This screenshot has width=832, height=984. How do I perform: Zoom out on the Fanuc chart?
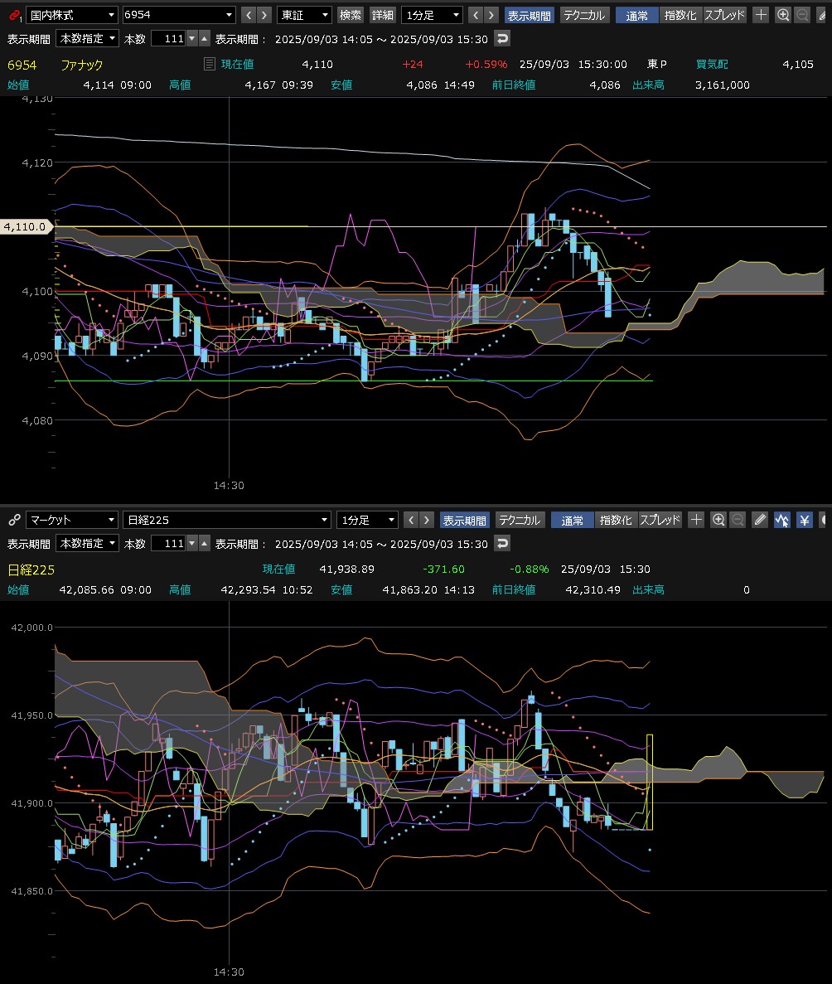click(x=802, y=14)
